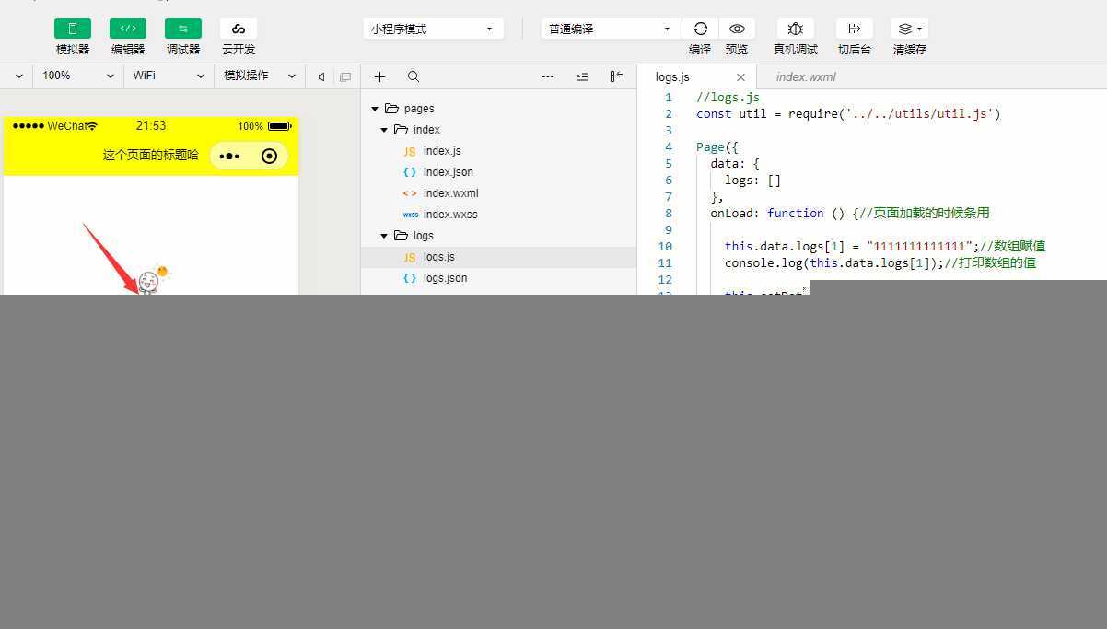1107x629 pixels.
Task: Open the 普通编译 compile mode dropdown
Action: 611,29
